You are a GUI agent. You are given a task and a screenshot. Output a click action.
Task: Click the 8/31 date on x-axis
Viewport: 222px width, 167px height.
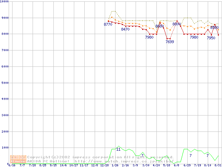218,165
